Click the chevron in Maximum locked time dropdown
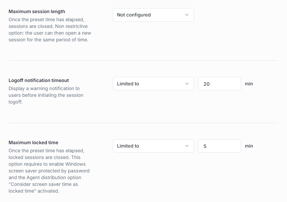Image resolution: width=287 pixels, height=202 pixels. click(x=187, y=146)
